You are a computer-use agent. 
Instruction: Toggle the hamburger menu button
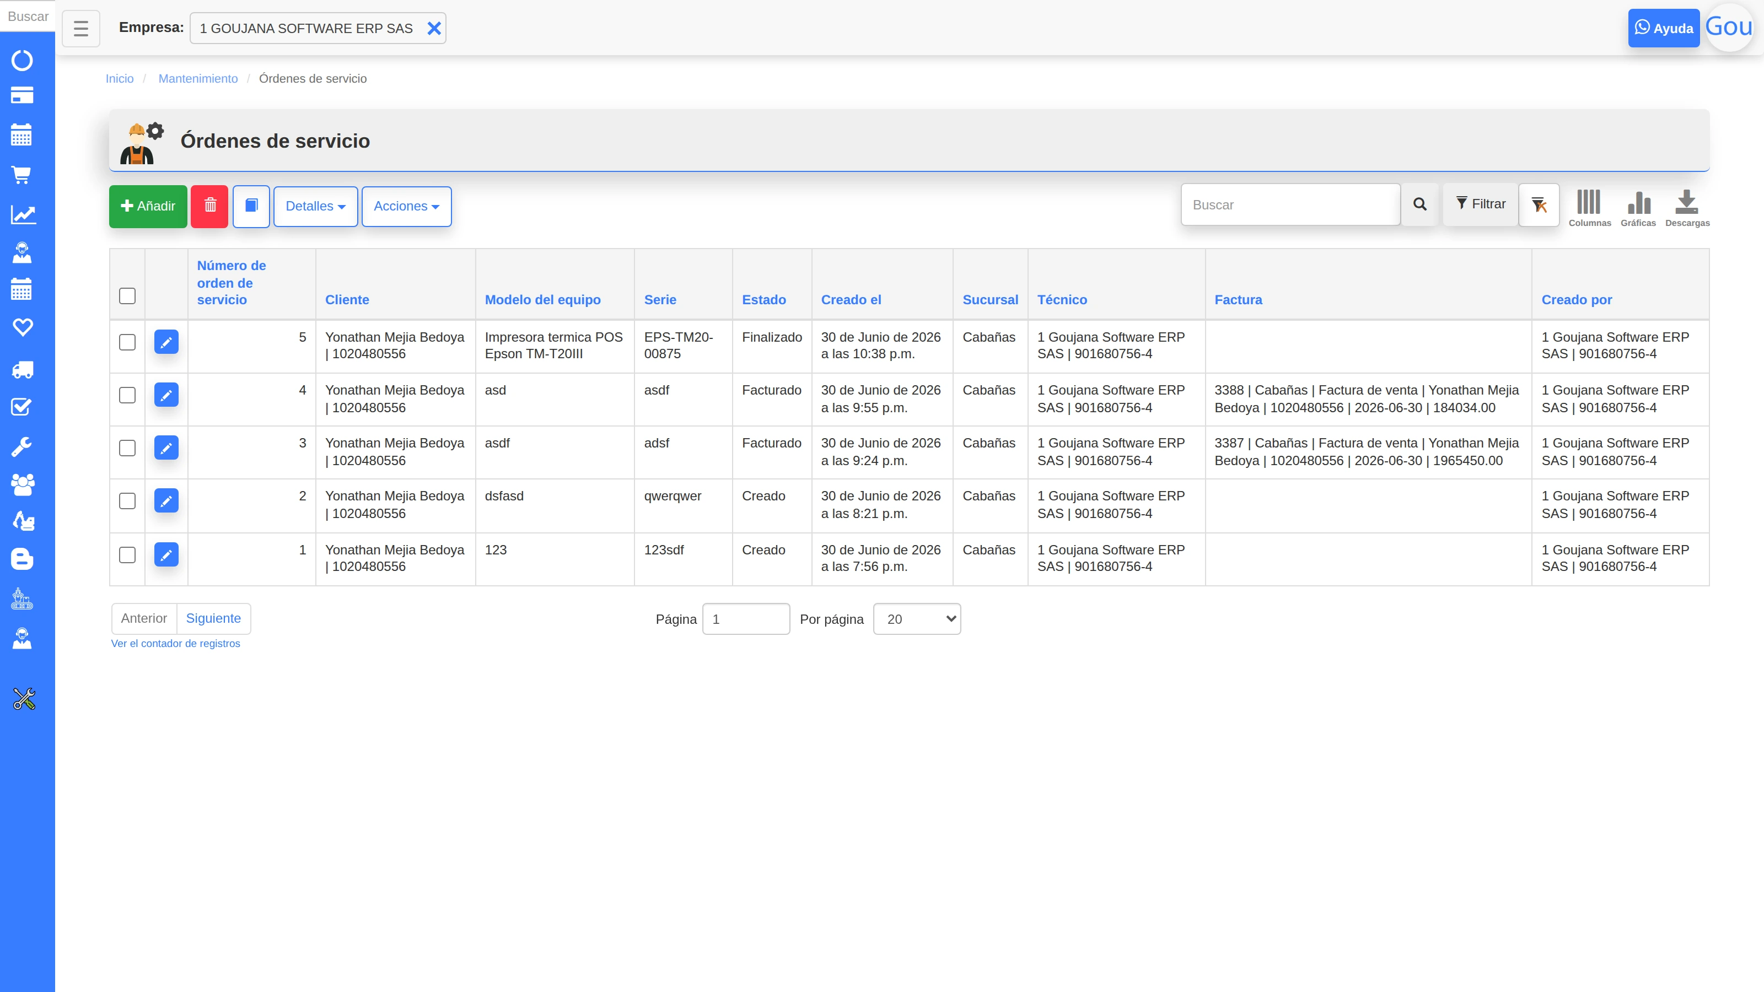pos(81,29)
